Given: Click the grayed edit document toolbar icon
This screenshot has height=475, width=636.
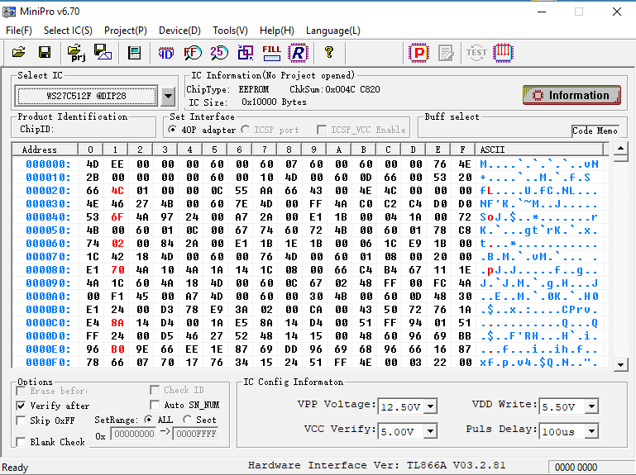Looking at the screenshot, I should [446, 53].
